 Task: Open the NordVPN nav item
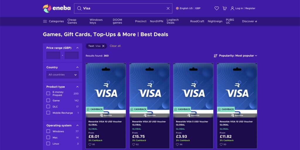pyautogui.click(x=156, y=21)
